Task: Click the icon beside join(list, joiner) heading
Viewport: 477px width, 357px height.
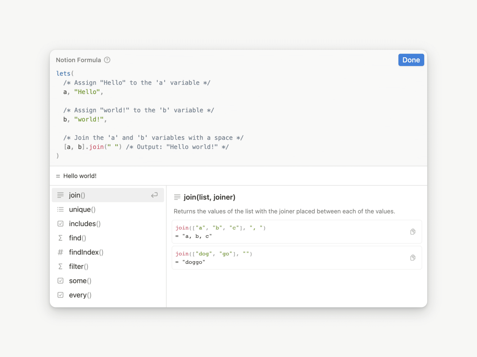Action: coord(177,197)
